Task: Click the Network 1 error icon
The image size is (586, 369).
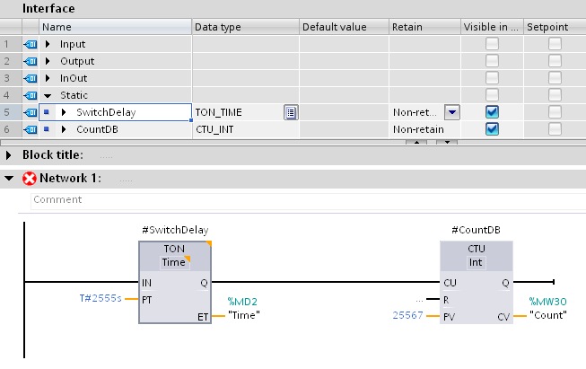Action: point(29,179)
